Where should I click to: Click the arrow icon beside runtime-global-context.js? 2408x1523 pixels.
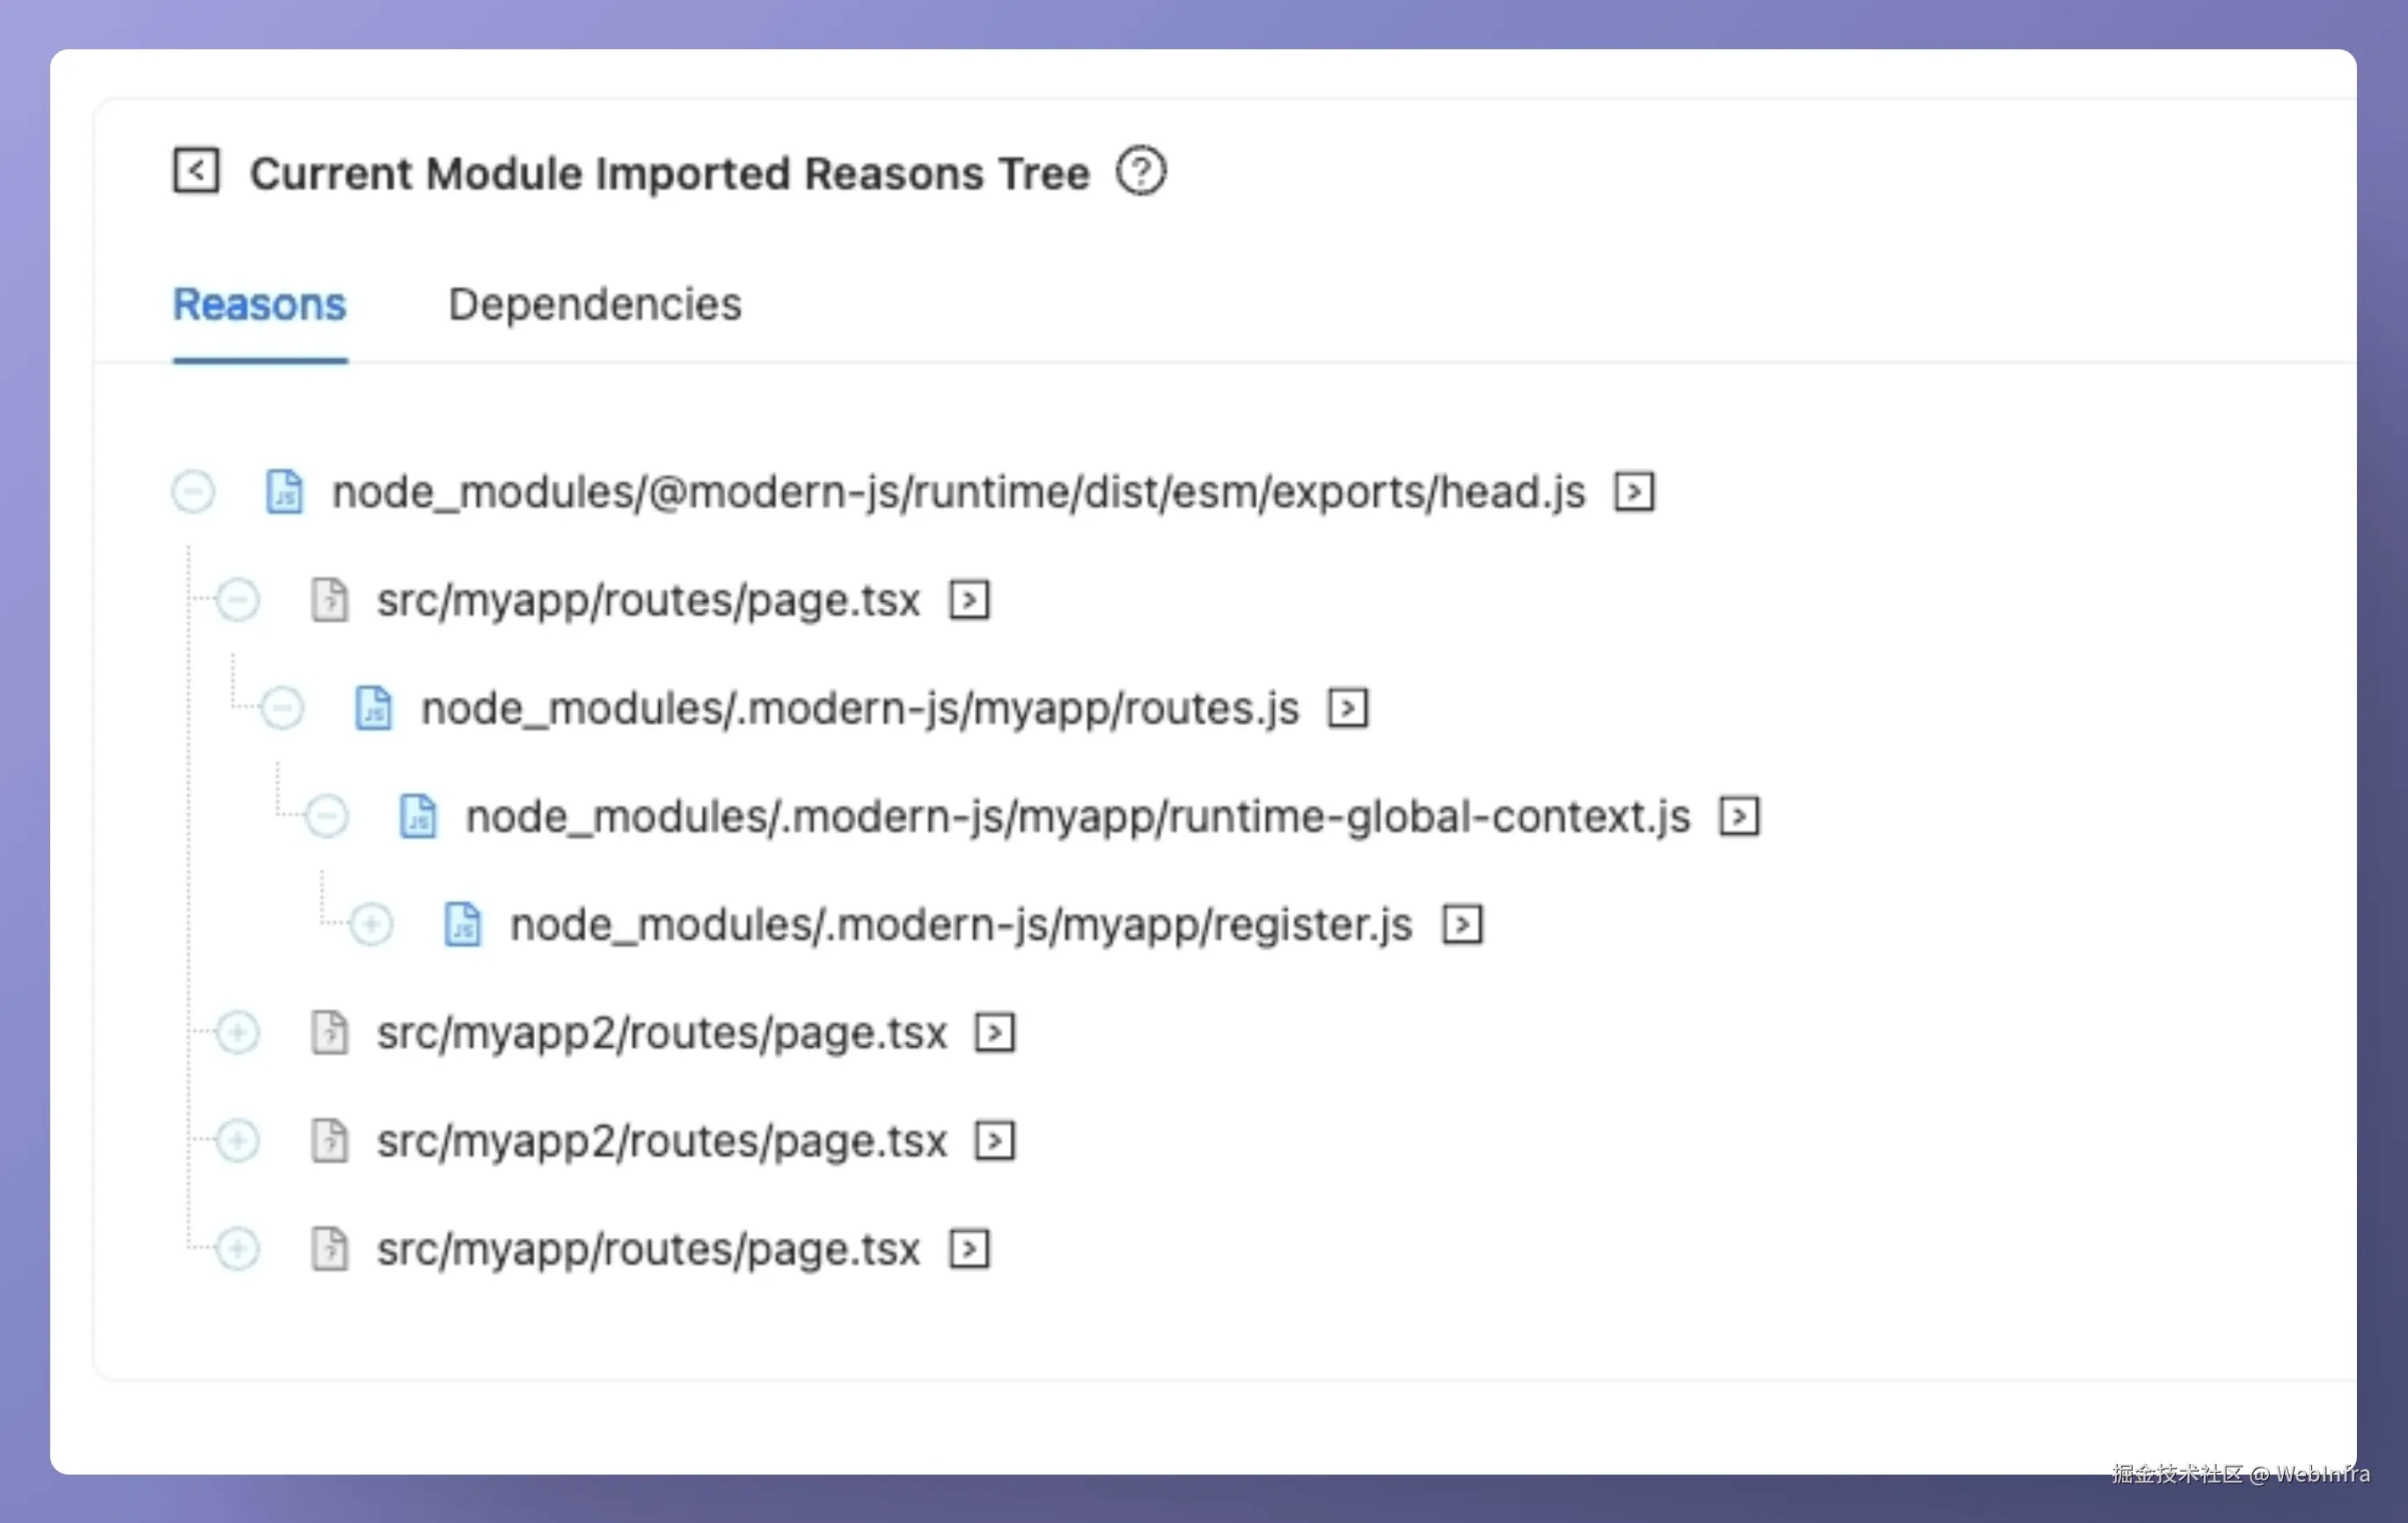tap(1739, 816)
